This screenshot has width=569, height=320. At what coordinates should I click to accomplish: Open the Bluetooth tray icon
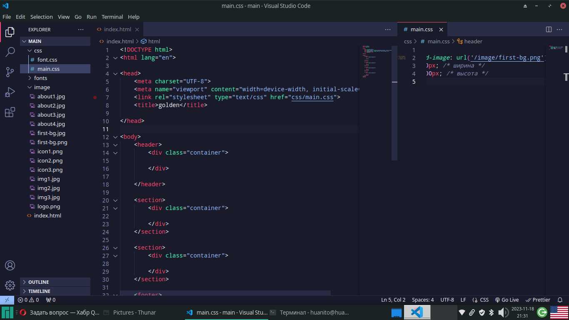[492, 312]
